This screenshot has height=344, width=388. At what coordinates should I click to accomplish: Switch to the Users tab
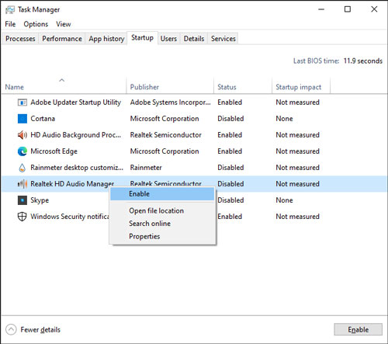[168, 39]
